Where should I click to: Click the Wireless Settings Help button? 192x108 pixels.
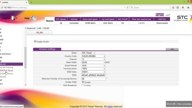[172, 49]
